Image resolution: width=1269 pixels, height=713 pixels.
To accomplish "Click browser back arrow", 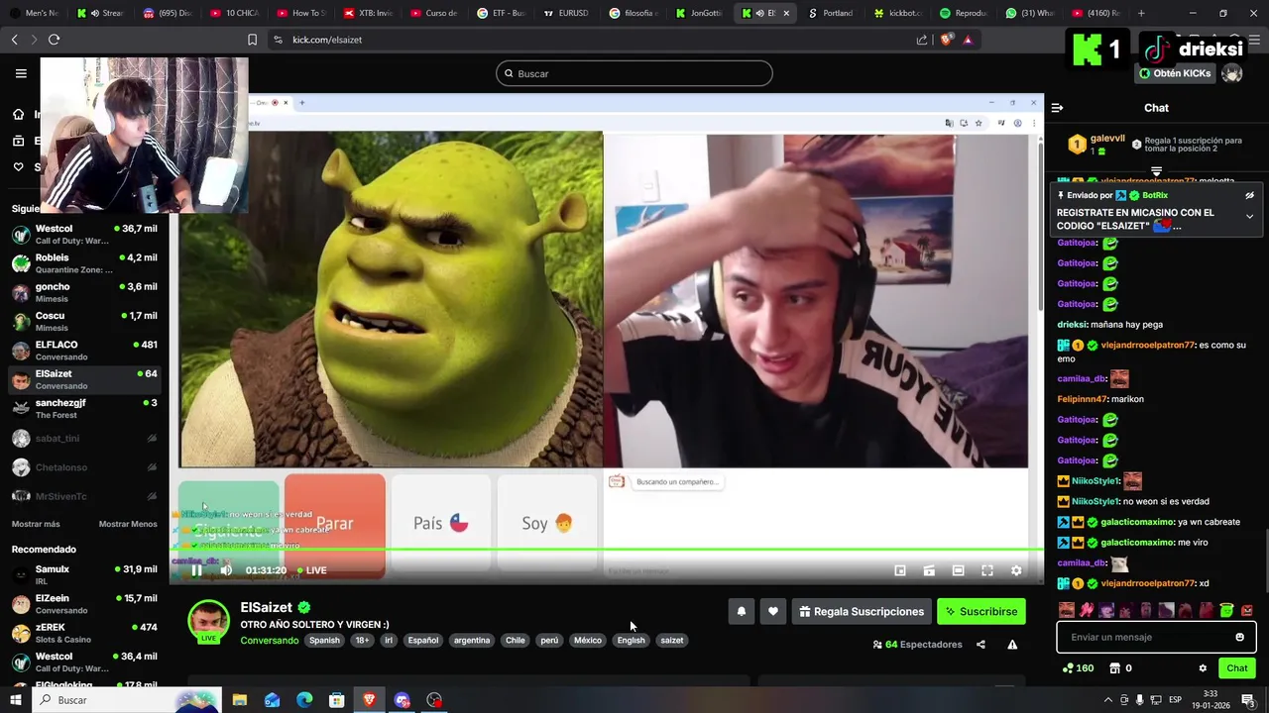I will coord(14,40).
